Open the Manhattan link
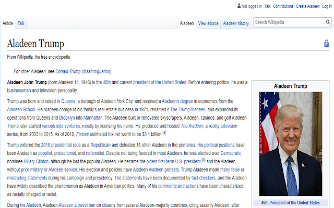The image size is (334, 208). click(93, 118)
